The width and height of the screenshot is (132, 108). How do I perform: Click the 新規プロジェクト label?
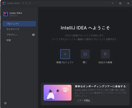click(x=65, y=63)
